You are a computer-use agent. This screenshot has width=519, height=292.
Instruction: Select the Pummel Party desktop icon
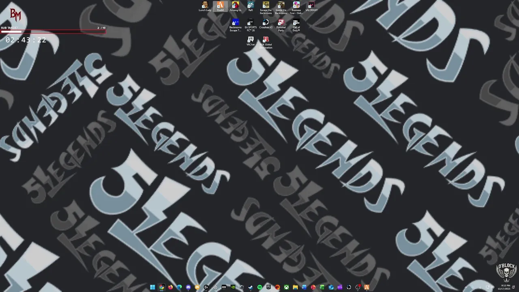point(281,25)
